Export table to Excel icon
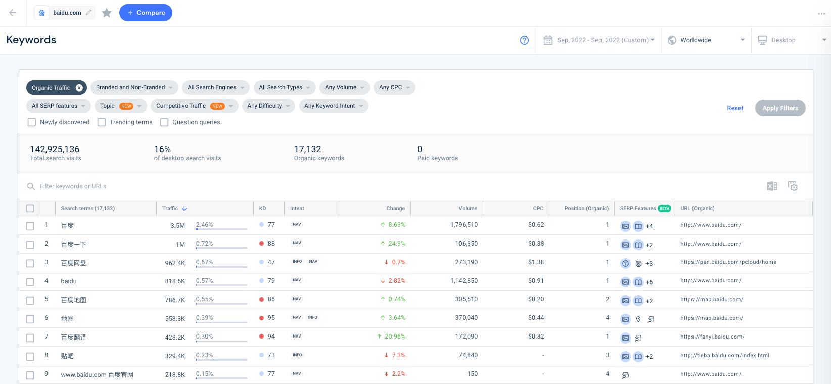 click(772, 186)
